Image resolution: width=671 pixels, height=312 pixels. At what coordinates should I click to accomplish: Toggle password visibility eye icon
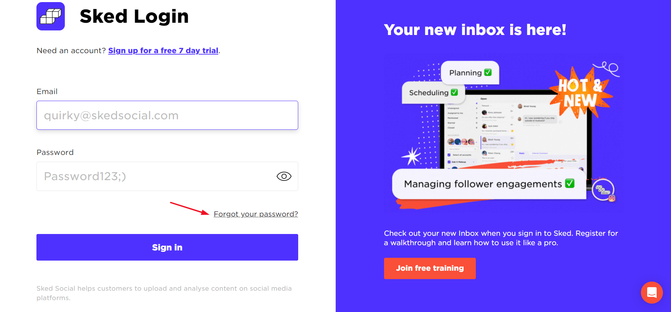(284, 176)
